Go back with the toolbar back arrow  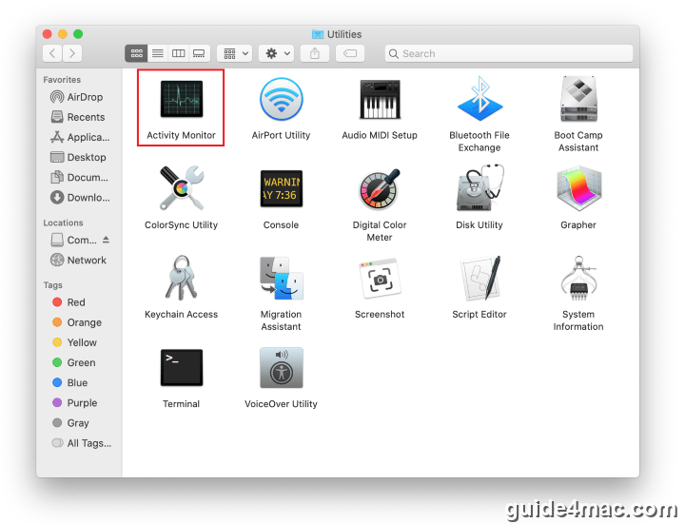pyautogui.click(x=52, y=53)
